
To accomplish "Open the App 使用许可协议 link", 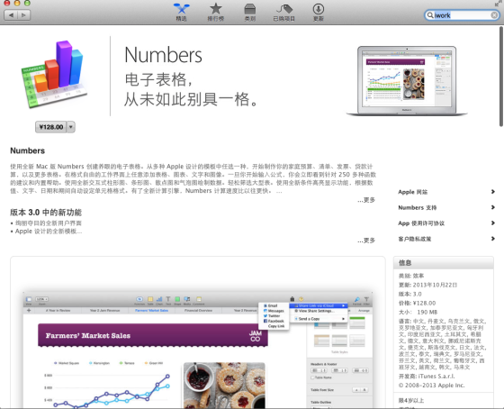I will [x=421, y=223].
